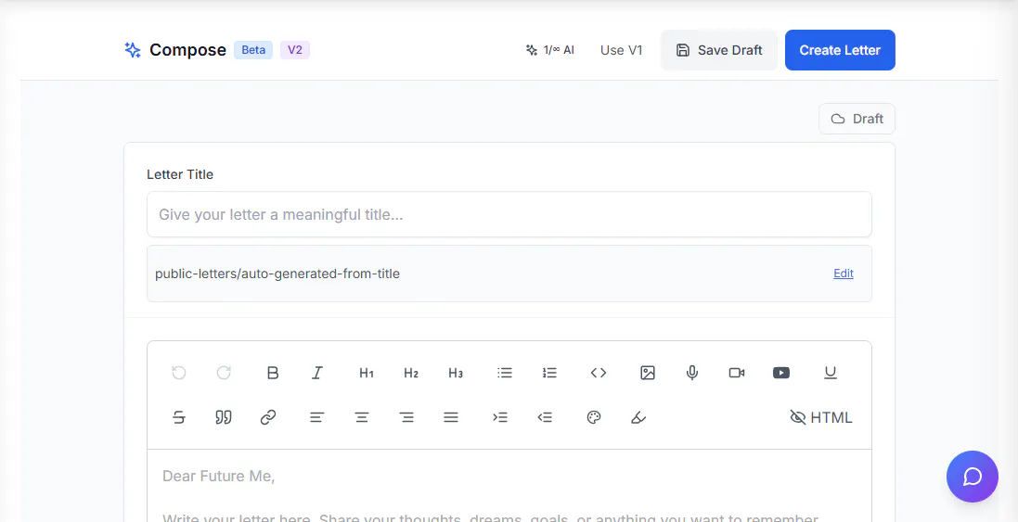Record audio with the microphone icon

click(692, 373)
